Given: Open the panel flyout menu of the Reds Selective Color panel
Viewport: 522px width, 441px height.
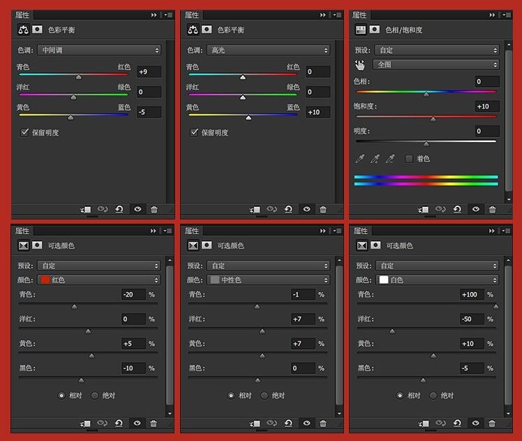Looking at the screenshot, I should point(167,231).
